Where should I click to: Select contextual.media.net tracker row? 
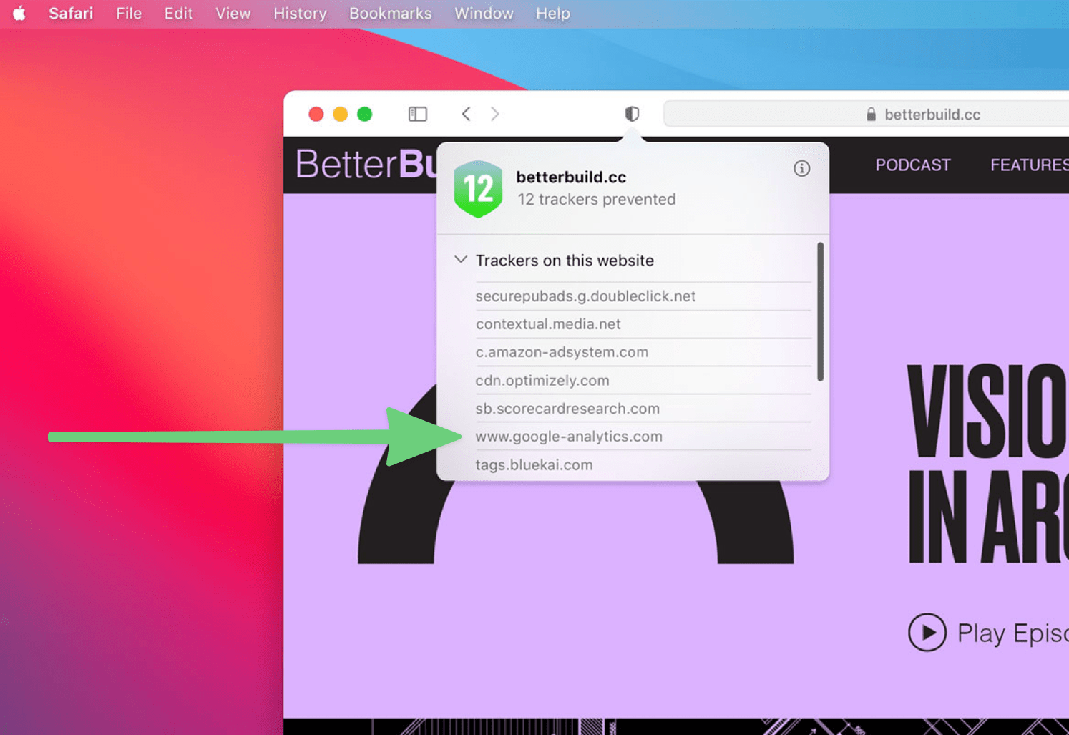click(643, 324)
